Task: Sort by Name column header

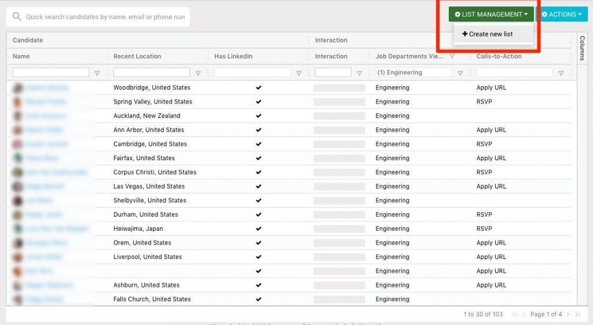Action: click(21, 56)
